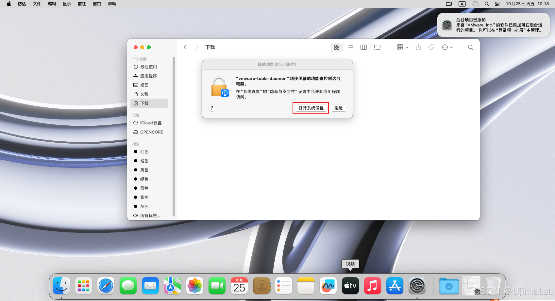Click 打开系统设置 button in dialog

tap(311, 108)
